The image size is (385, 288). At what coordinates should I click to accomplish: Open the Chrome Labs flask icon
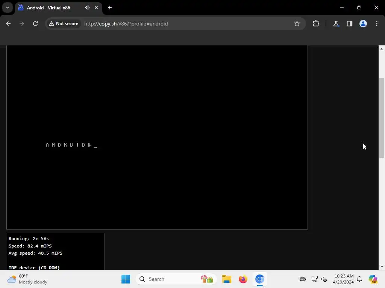336,24
